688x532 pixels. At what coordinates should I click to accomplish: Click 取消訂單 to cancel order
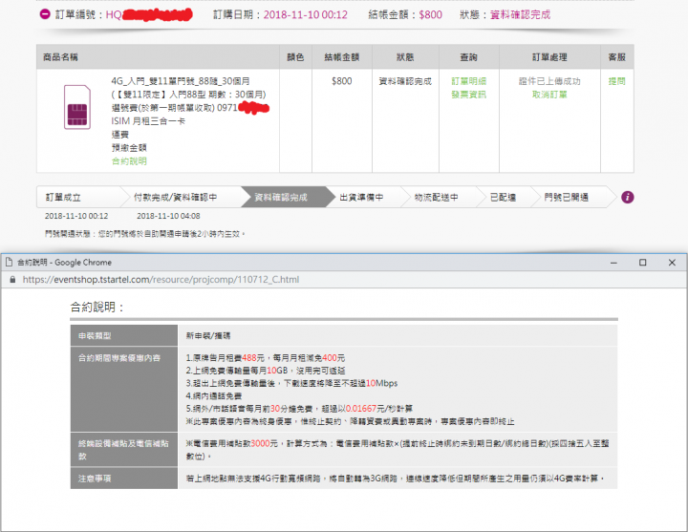(x=549, y=95)
